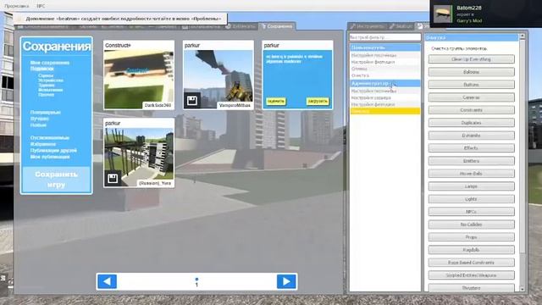The width and height of the screenshot is (542, 305).
Task: Select Мои сохранения in sidebar
Action: 50,63
